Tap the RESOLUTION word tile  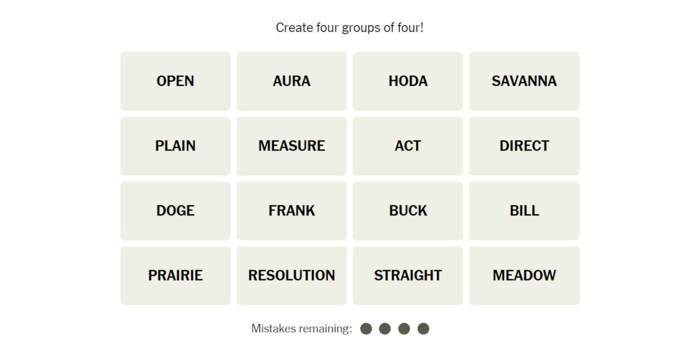[x=291, y=276]
